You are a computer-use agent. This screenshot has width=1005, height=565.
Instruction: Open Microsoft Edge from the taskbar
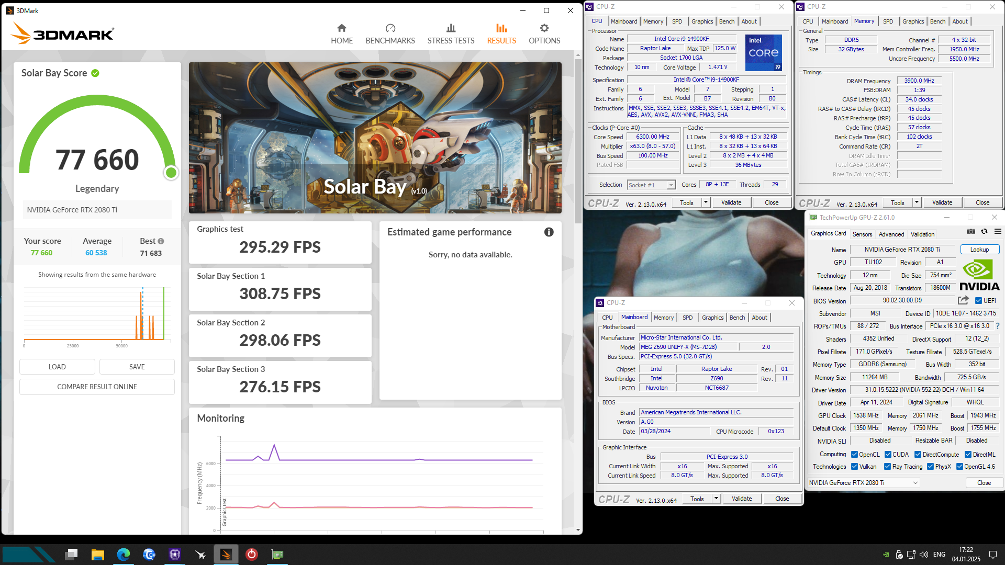click(124, 554)
